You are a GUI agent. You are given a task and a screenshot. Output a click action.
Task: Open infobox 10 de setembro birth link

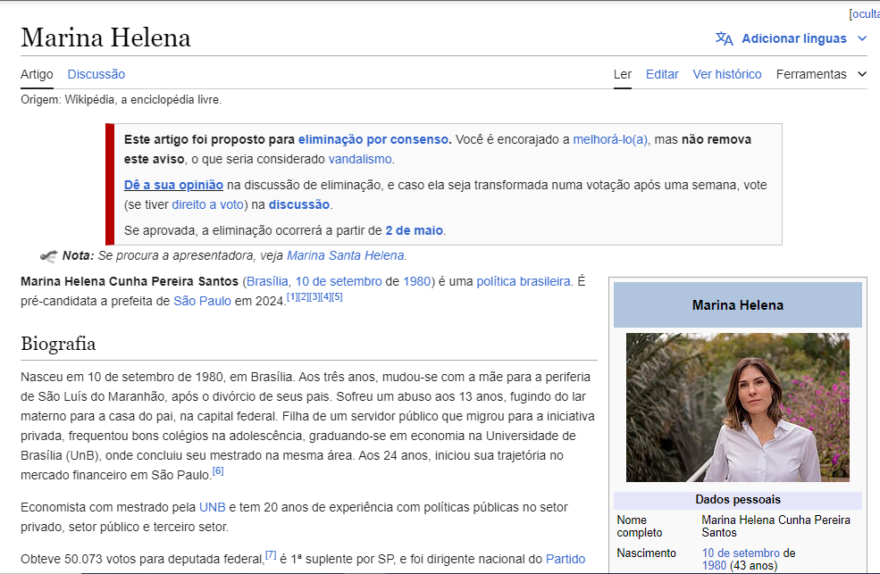pyautogui.click(x=741, y=553)
